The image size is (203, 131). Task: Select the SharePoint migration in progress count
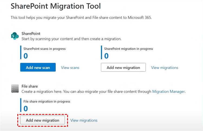pos(106,56)
